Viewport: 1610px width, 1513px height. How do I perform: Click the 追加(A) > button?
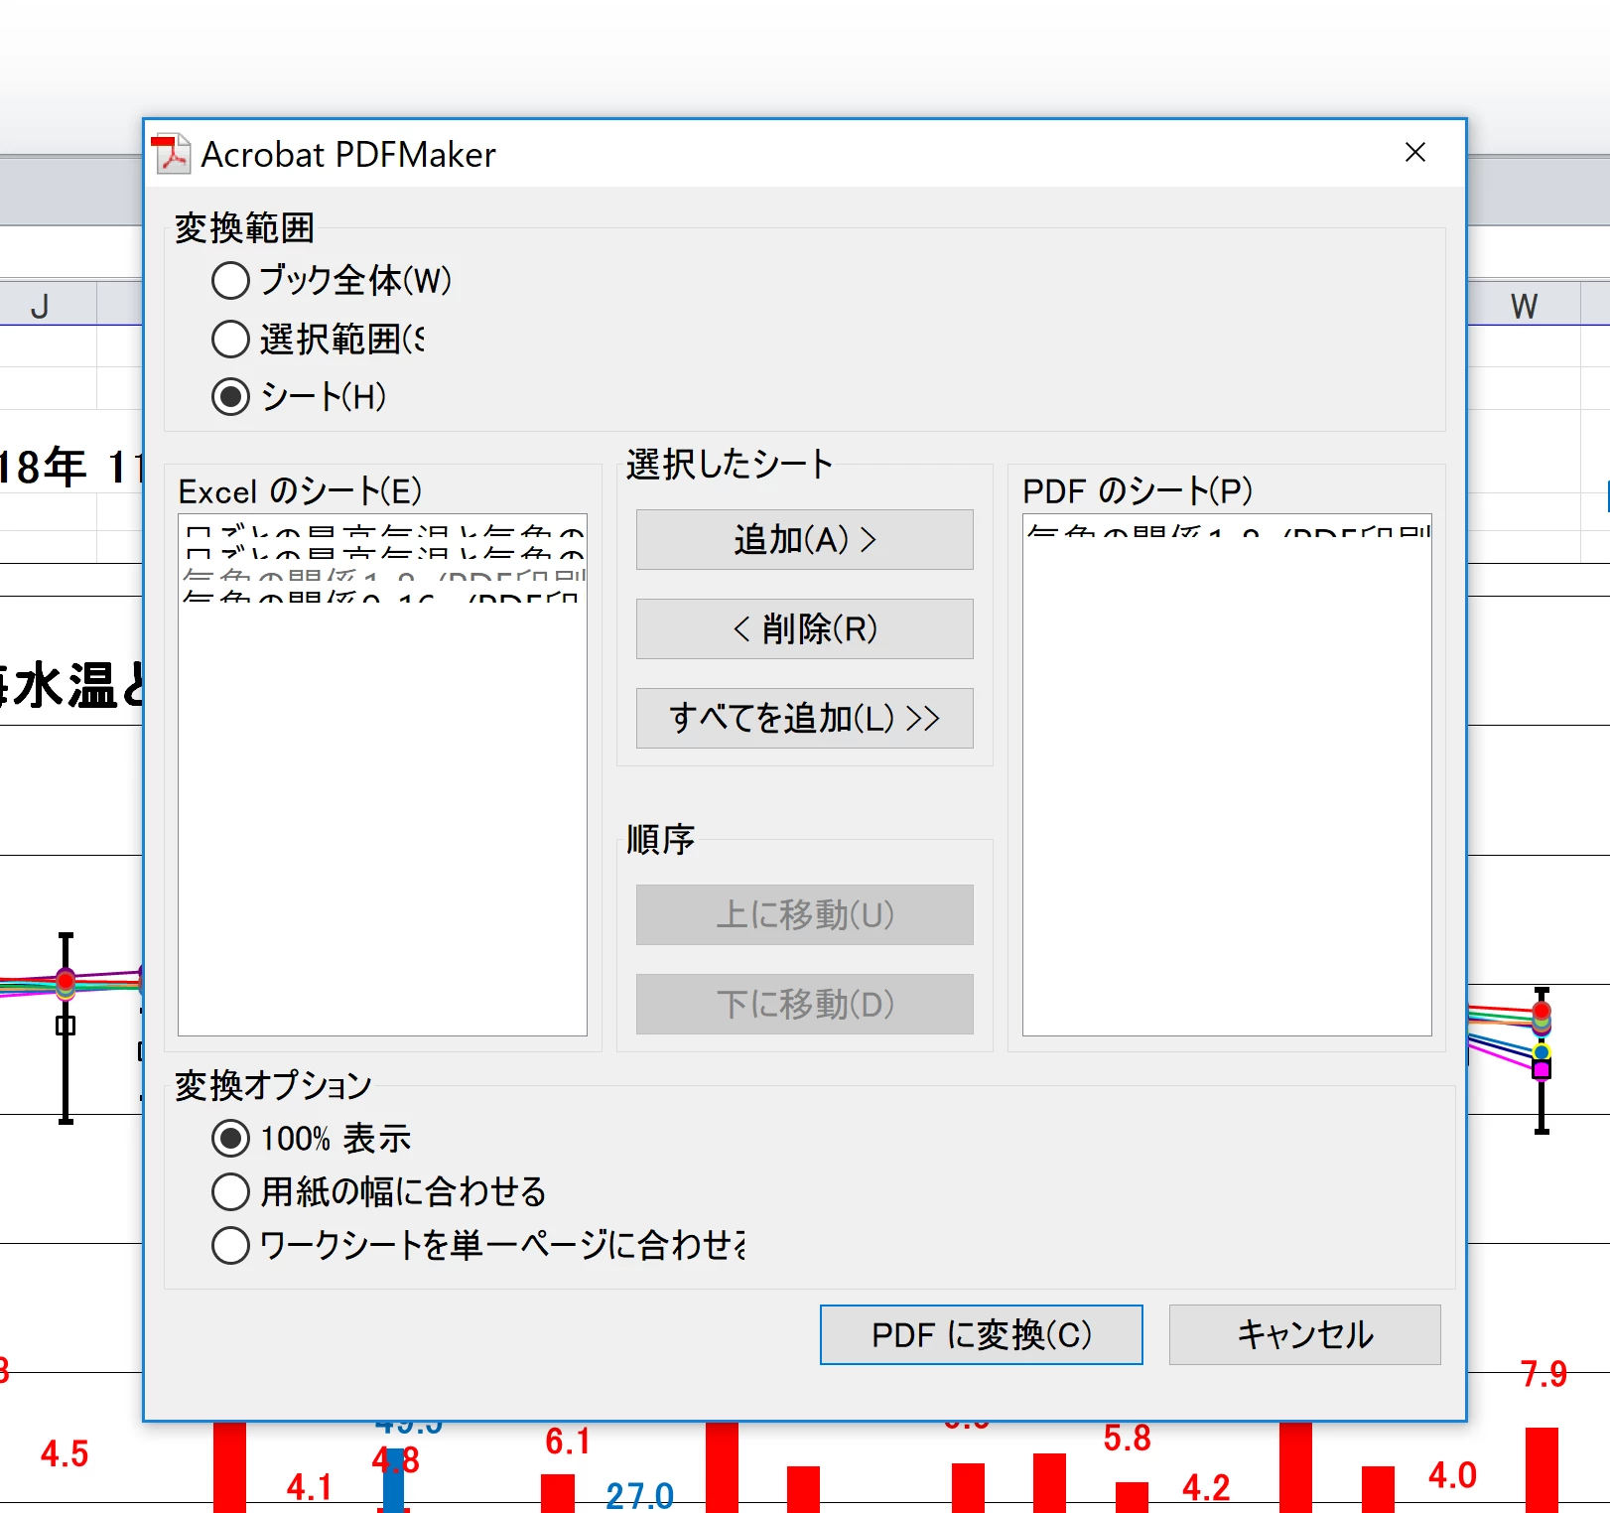[x=804, y=539]
